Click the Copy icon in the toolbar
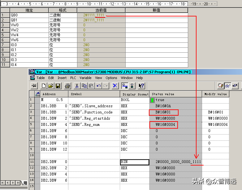Screen dimensions: 242x190 point(84,86)
